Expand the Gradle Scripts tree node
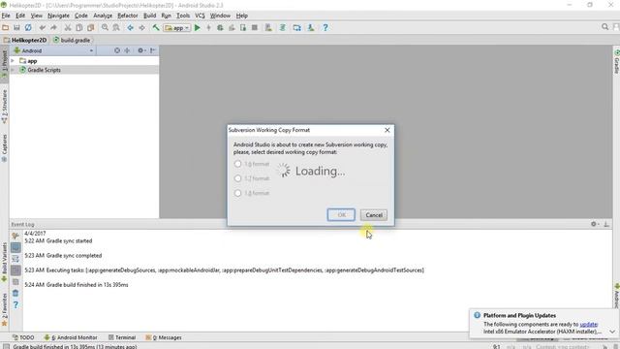 click(13, 70)
